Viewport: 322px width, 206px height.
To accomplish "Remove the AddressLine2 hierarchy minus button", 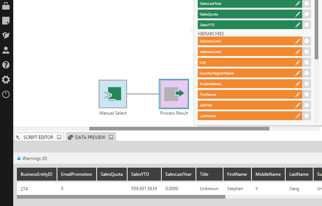I will pos(307,52).
